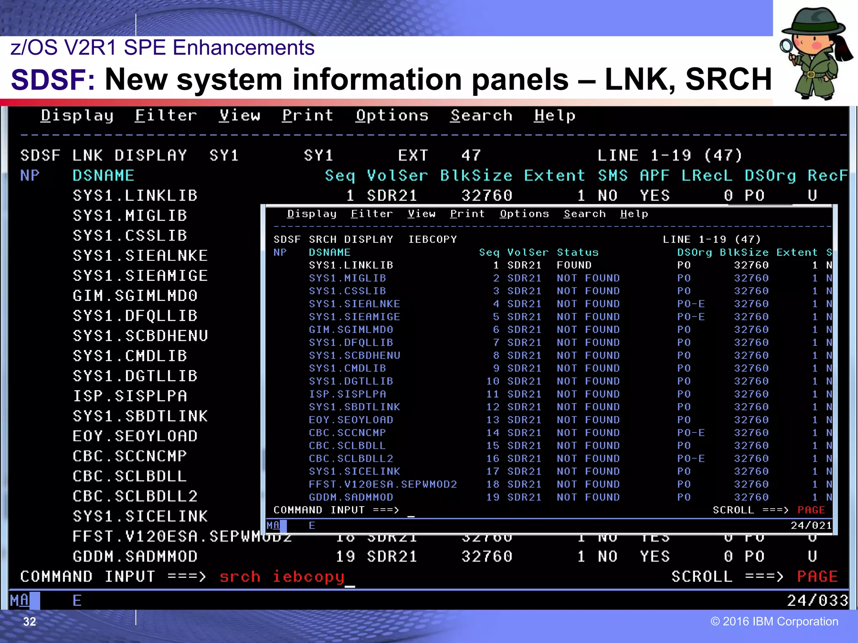Select SYS1.MIGLIB row in LNK display
This screenshot has height=643, width=858.
click(x=130, y=216)
